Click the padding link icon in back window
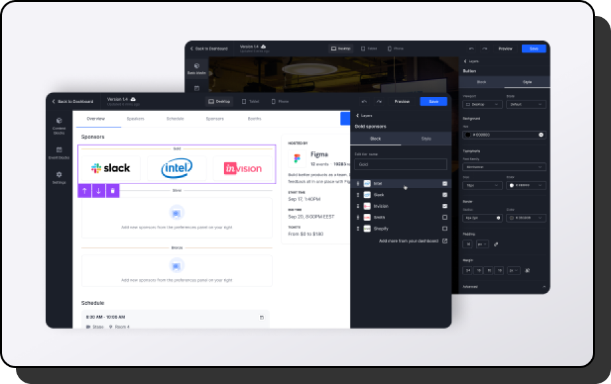This screenshot has height=384, width=611. [496, 245]
